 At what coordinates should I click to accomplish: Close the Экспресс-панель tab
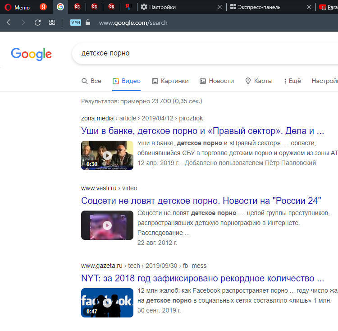(x=309, y=7)
